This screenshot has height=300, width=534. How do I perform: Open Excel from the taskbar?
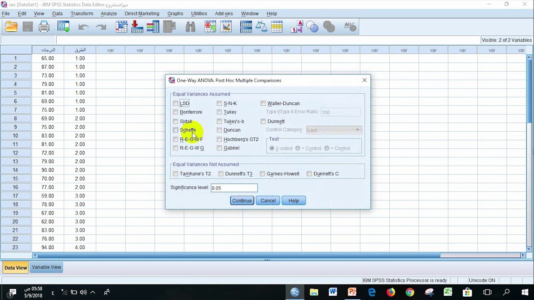(448, 292)
